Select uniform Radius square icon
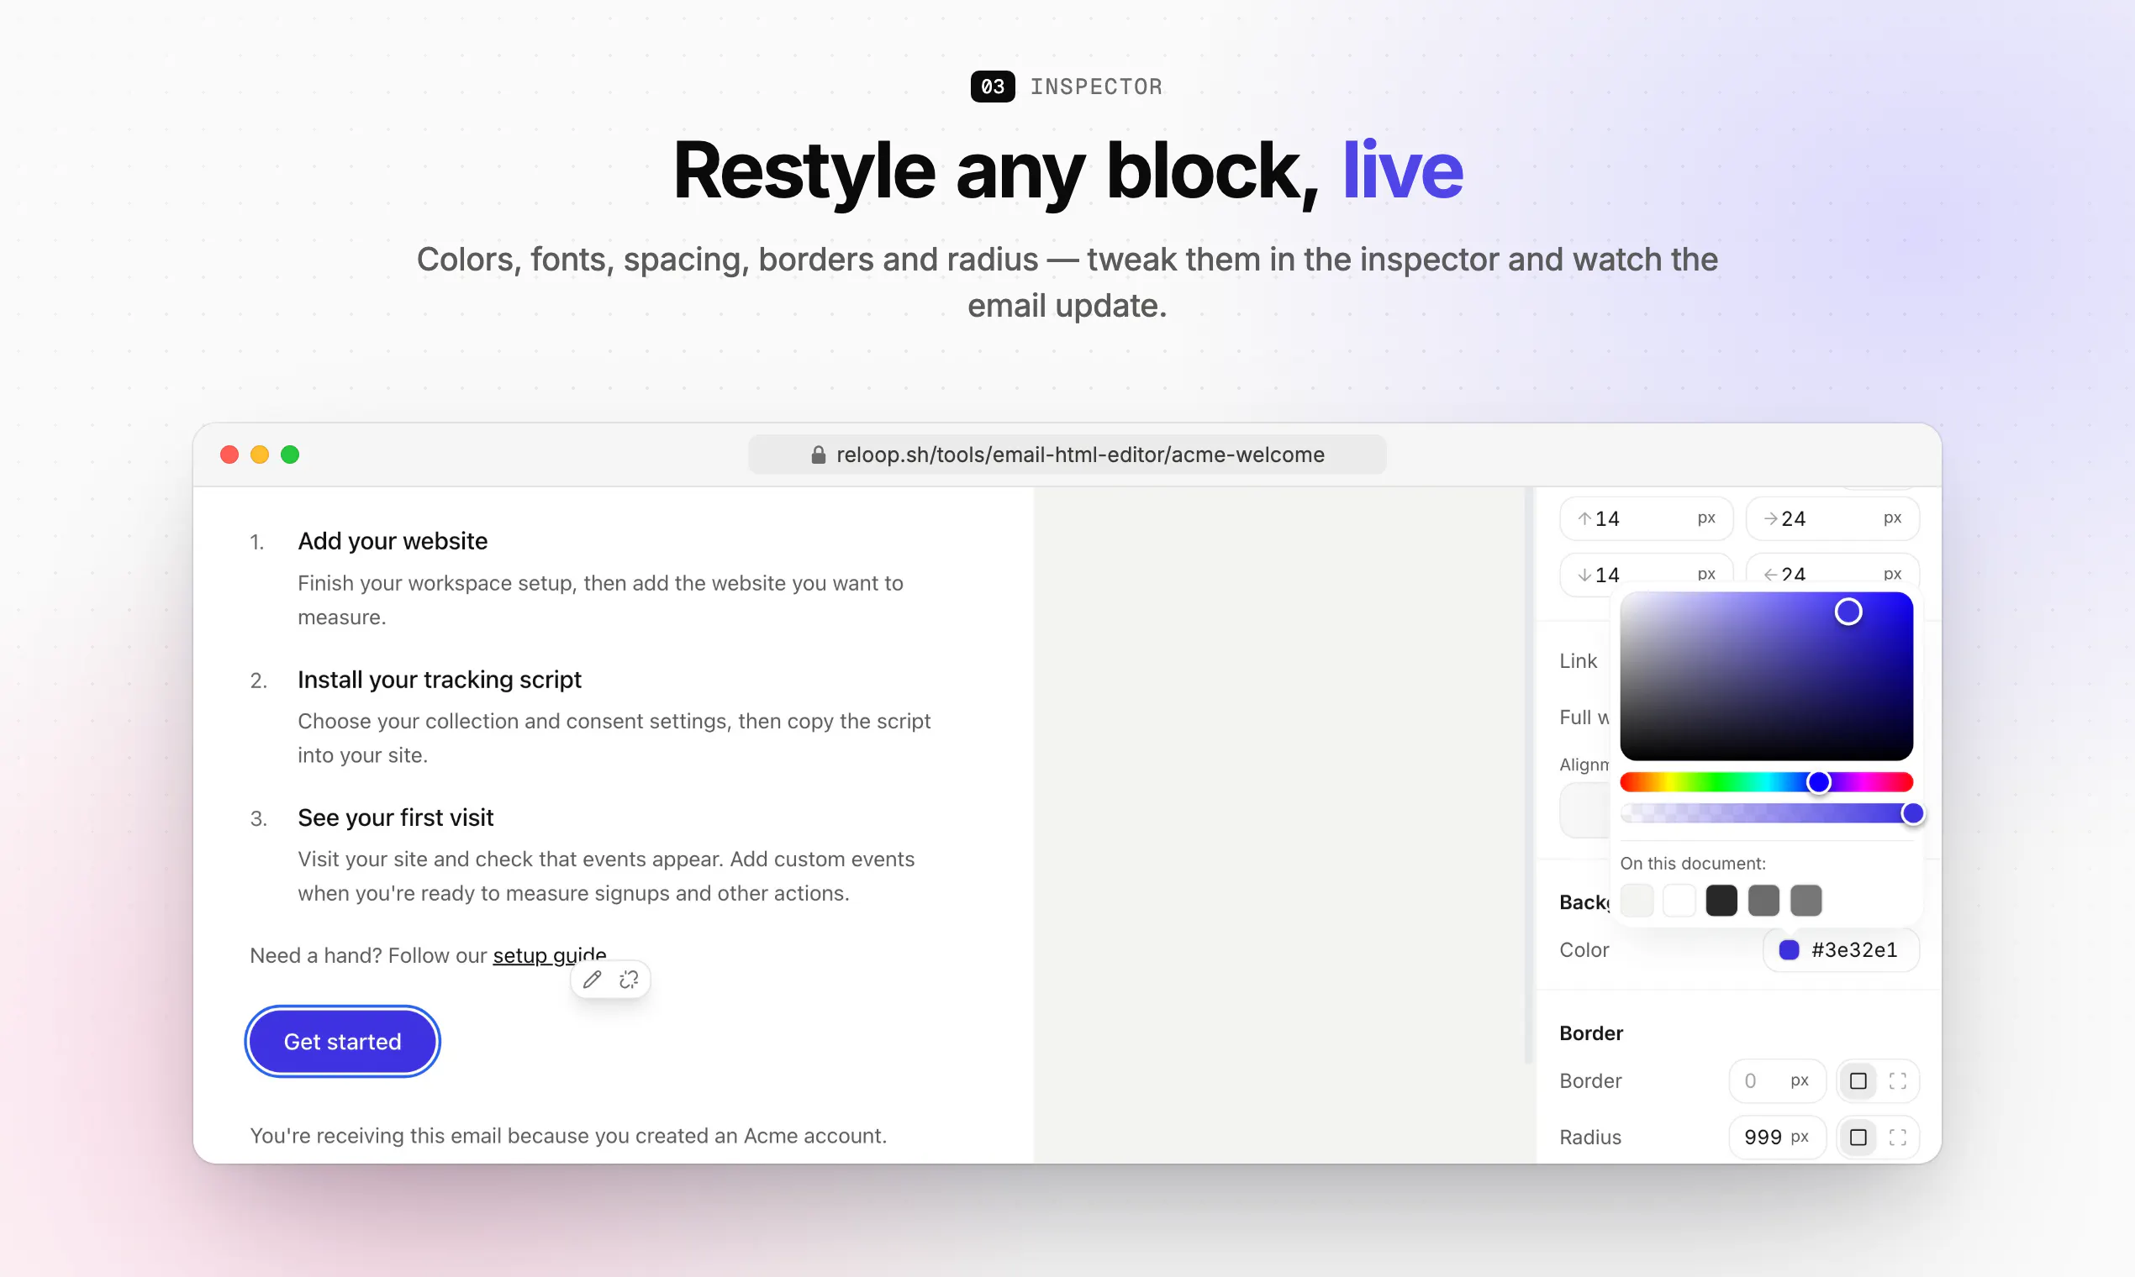 (x=1858, y=1138)
